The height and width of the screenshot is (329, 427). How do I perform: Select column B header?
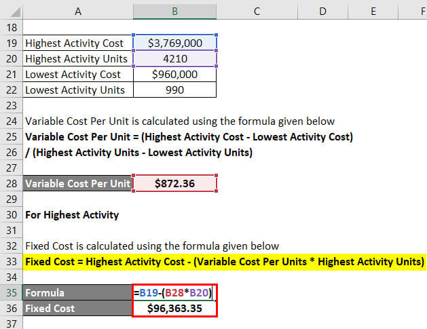(174, 11)
